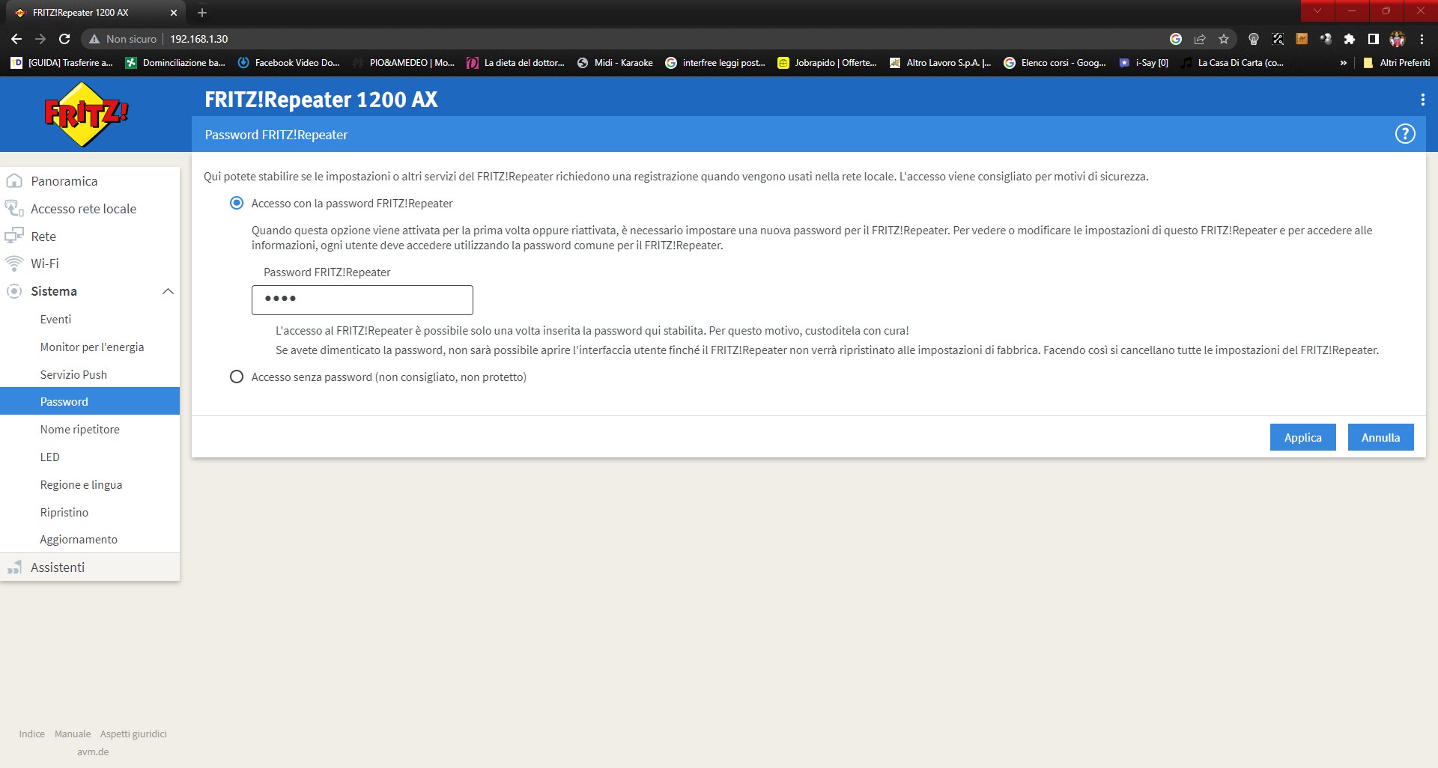Image resolution: width=1438 pixels, height=768 pixels.
Task: Open the Midi - Karaoke bookmark
Action: tap(615, 63)
